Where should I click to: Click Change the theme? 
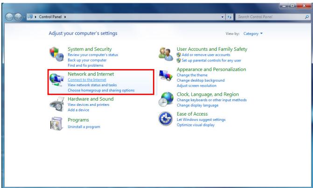pos(192,75)
